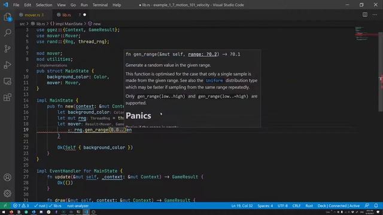Follow the Uniform link in hover docs
Image resolution: width=383 pixels, height=215 pixels.
click(214, 81)
